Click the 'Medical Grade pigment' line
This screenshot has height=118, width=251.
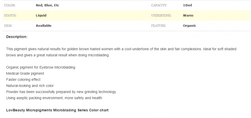pyautogui.click(x=25, y=74)
